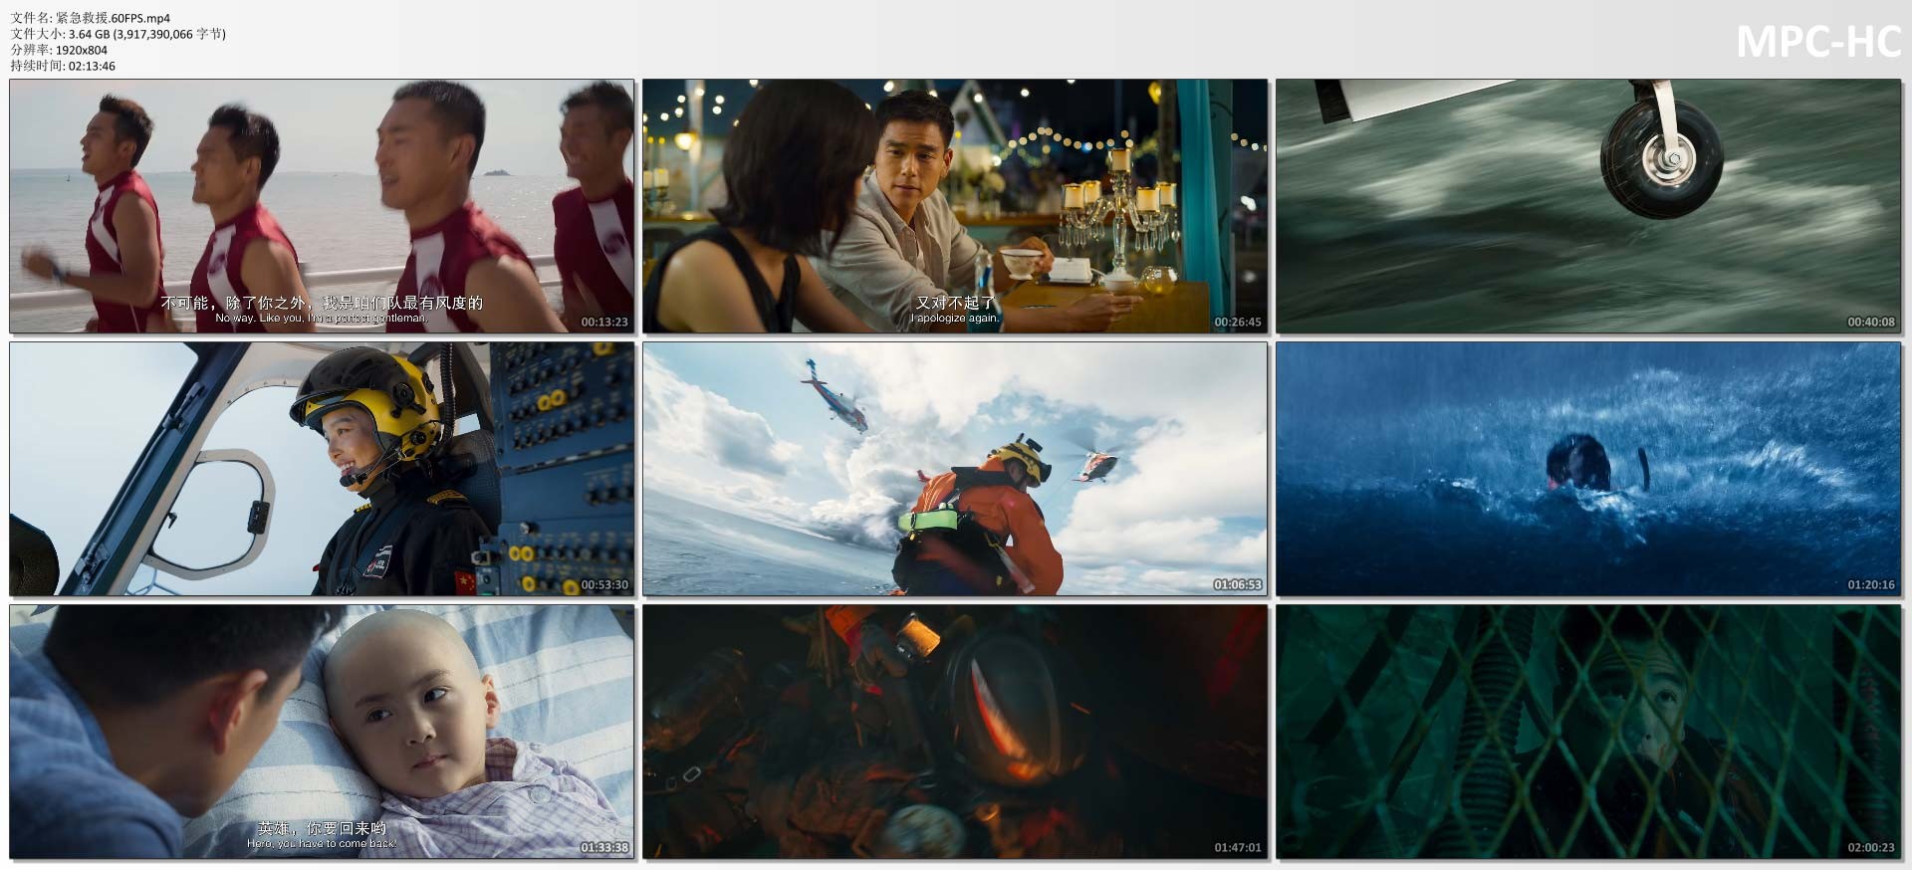The image size is (1912, 870).
Task: Select the thumbnail of men jogging in red vests
Action: (322, 206)
